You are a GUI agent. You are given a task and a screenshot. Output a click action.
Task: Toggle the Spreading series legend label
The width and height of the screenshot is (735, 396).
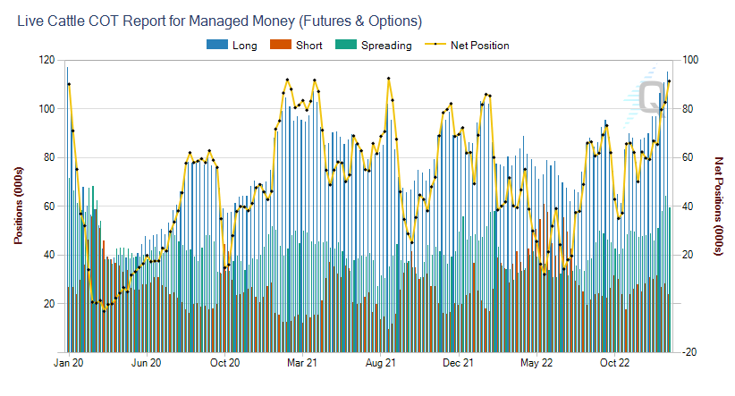[x=386, y=46]
